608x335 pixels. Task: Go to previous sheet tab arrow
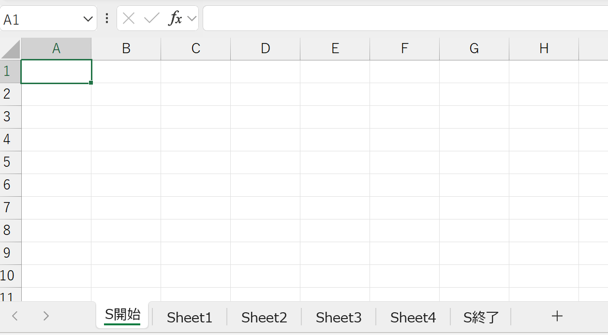[15, 316]
